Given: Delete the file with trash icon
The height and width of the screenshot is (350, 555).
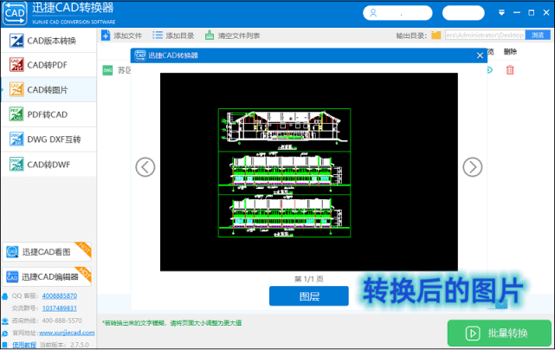Looking at the screenshot, I should pos(510,70).
